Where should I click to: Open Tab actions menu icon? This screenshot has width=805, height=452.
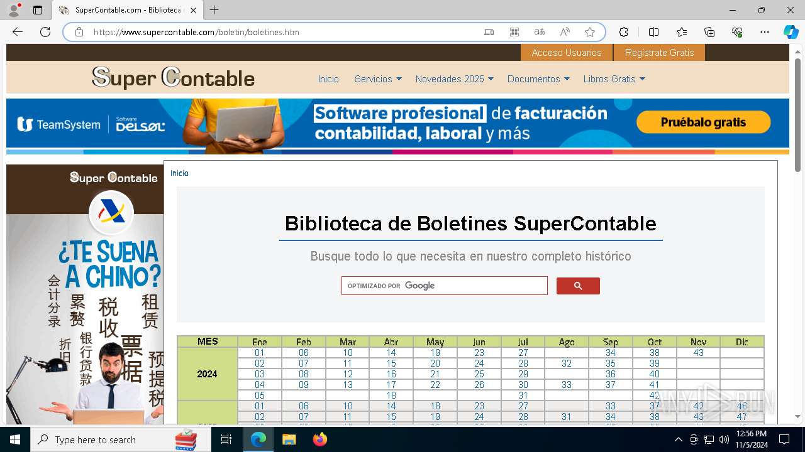[38, 10]
